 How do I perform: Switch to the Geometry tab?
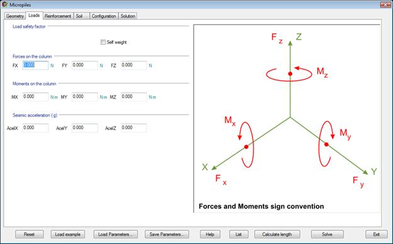point(15,16)
